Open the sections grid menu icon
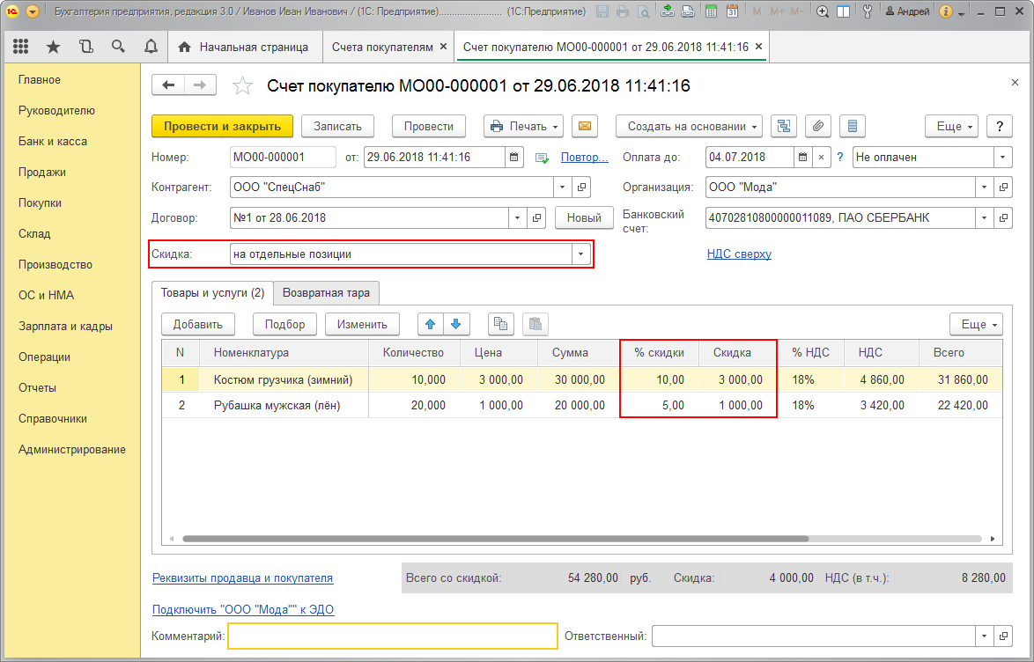 20,46
